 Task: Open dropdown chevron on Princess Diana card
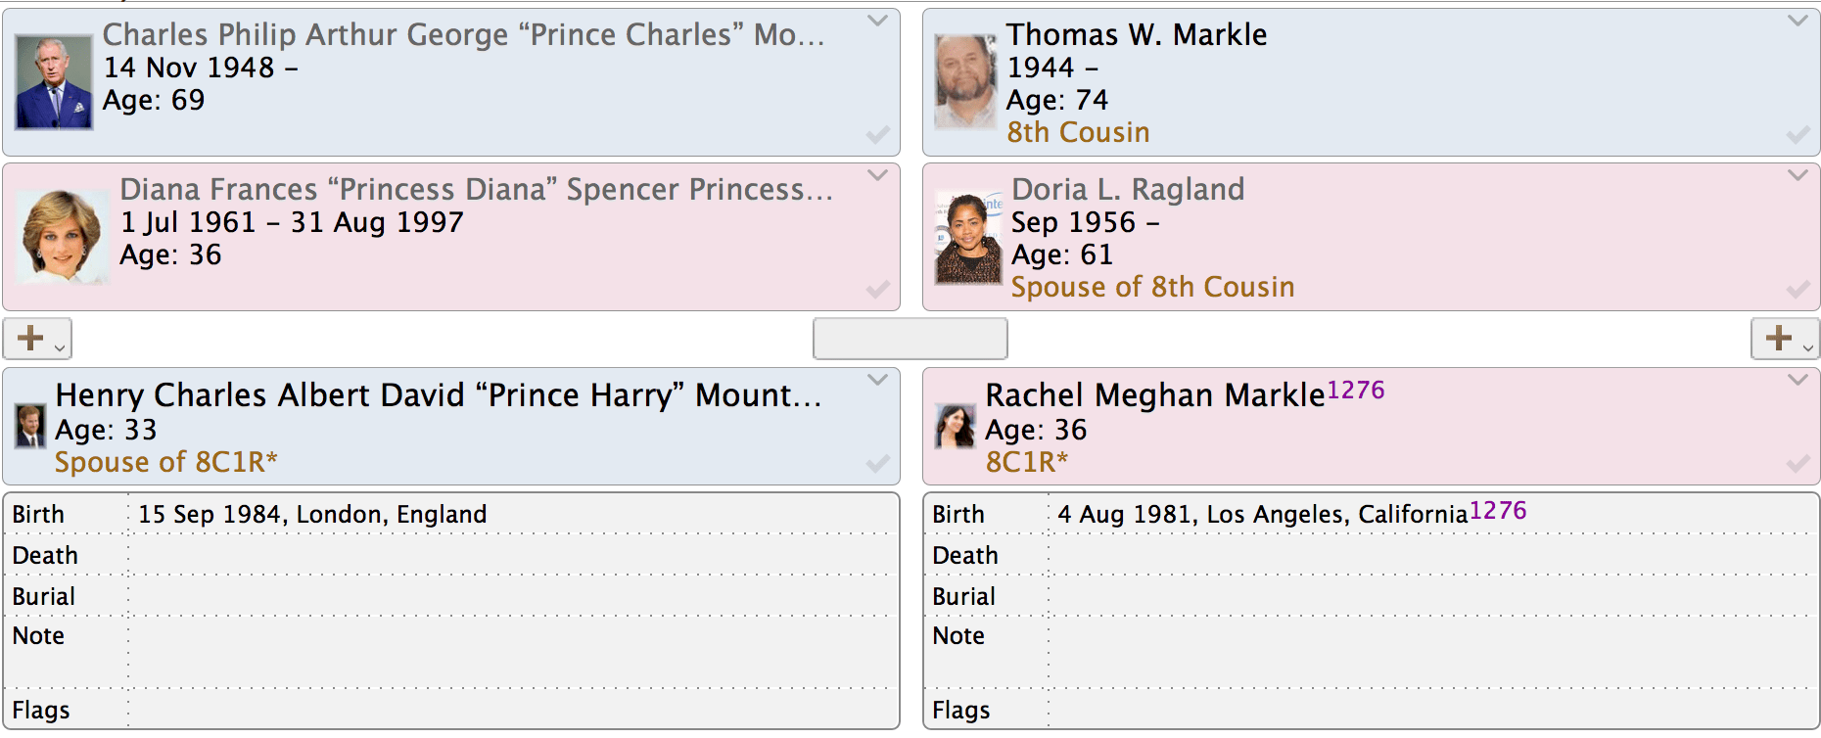[x=877, y=175]
